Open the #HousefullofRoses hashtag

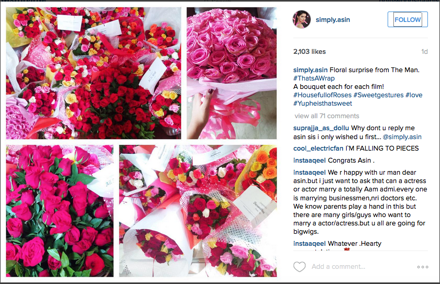click(323, 95)
